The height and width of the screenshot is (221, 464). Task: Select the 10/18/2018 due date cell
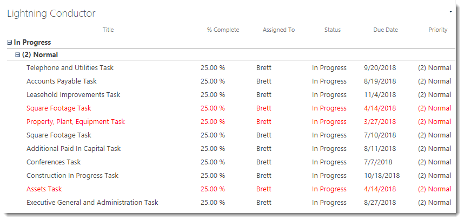click(x=382, y=176)
